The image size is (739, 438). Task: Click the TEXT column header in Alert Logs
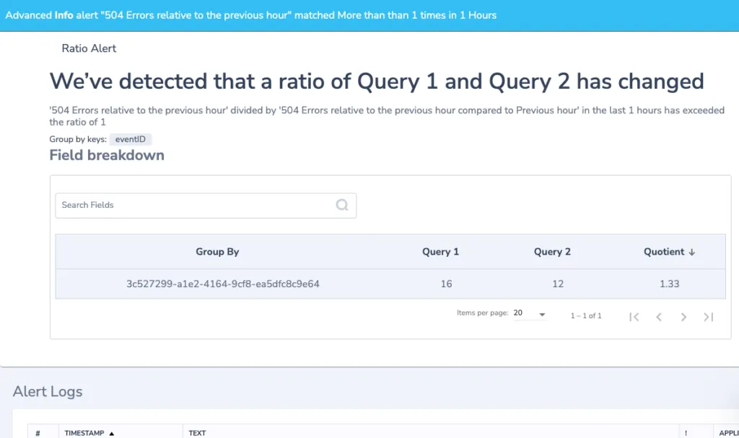click(198, 433)
